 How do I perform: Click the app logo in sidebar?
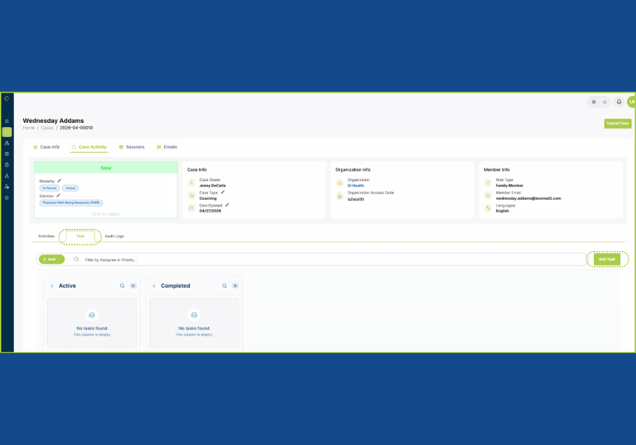7,99
